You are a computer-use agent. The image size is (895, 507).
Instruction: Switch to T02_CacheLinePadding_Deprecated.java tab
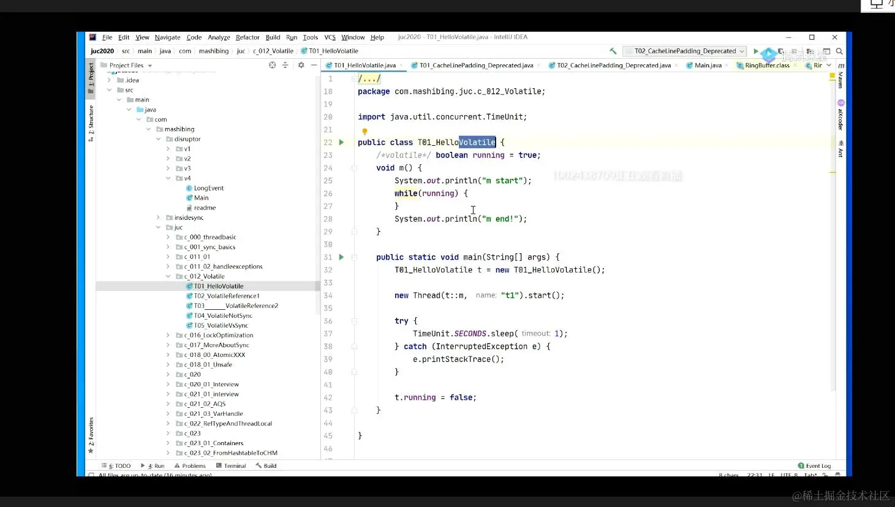tap(613, 66)
